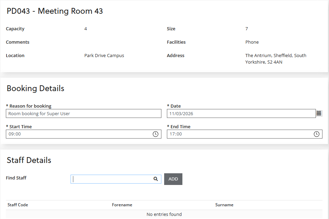Sort by the Staff Code column header

18,205
